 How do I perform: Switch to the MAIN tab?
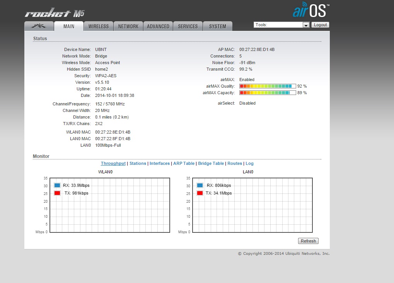(x=69, y=26)
